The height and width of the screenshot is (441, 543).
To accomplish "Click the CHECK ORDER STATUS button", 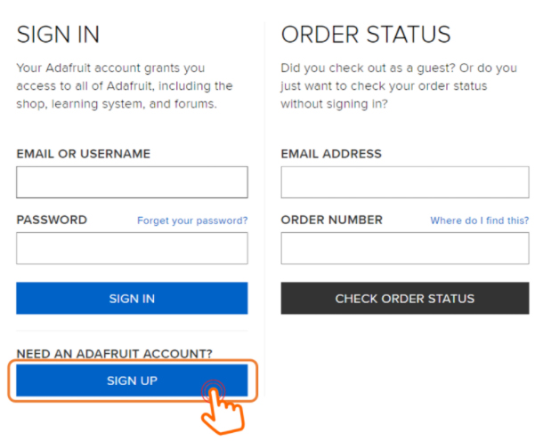I will click(405, 298).
